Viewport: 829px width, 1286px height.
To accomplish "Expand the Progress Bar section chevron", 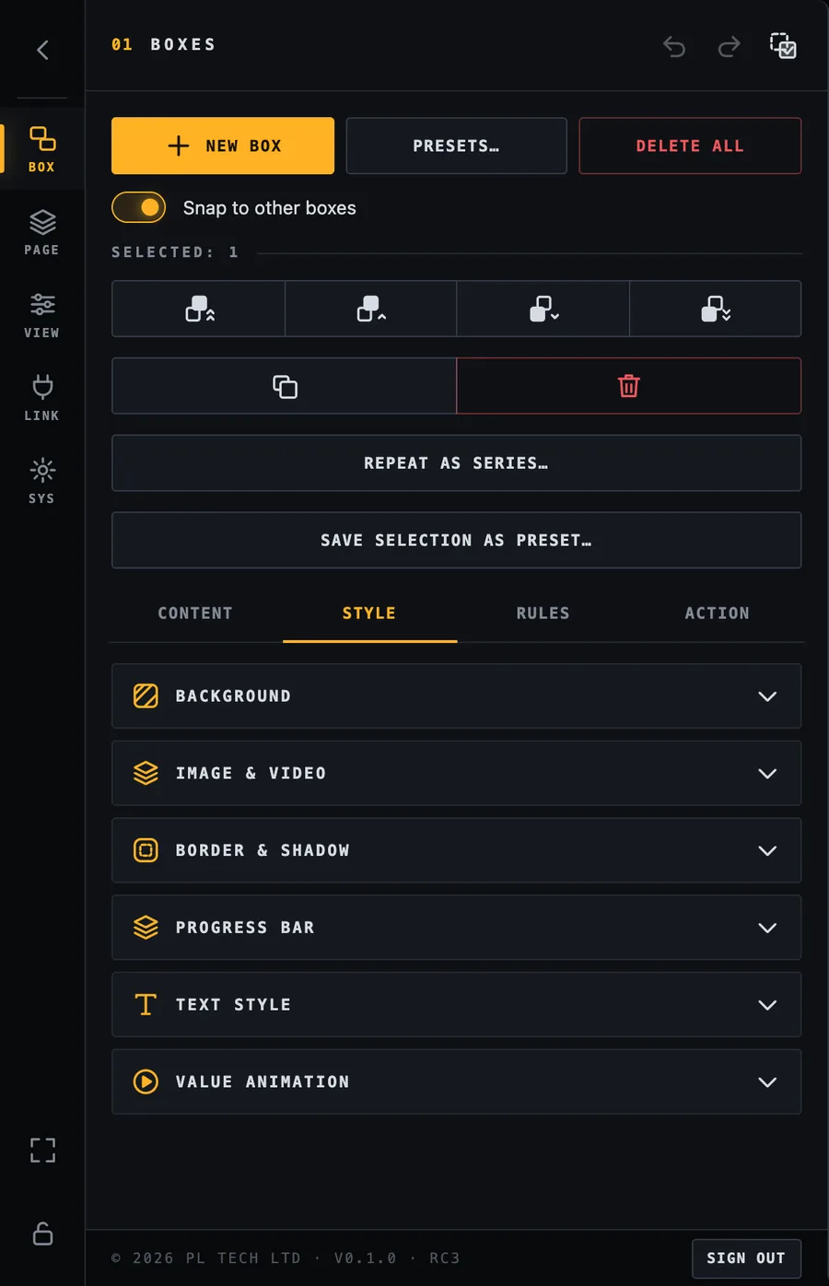I will click(767, 928).
